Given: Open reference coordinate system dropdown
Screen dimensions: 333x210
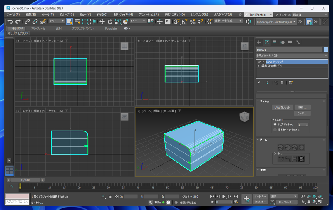Looking at the screenshot, I should coord(138,21).
